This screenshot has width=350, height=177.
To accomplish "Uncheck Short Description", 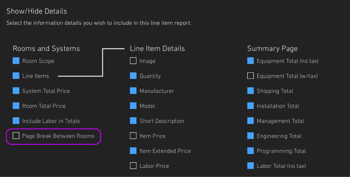I will (x=133, y=120).
